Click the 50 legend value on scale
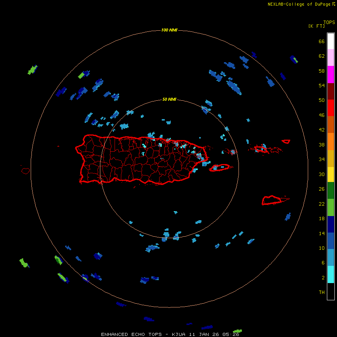The image size is (337, 337). point(322,100)
